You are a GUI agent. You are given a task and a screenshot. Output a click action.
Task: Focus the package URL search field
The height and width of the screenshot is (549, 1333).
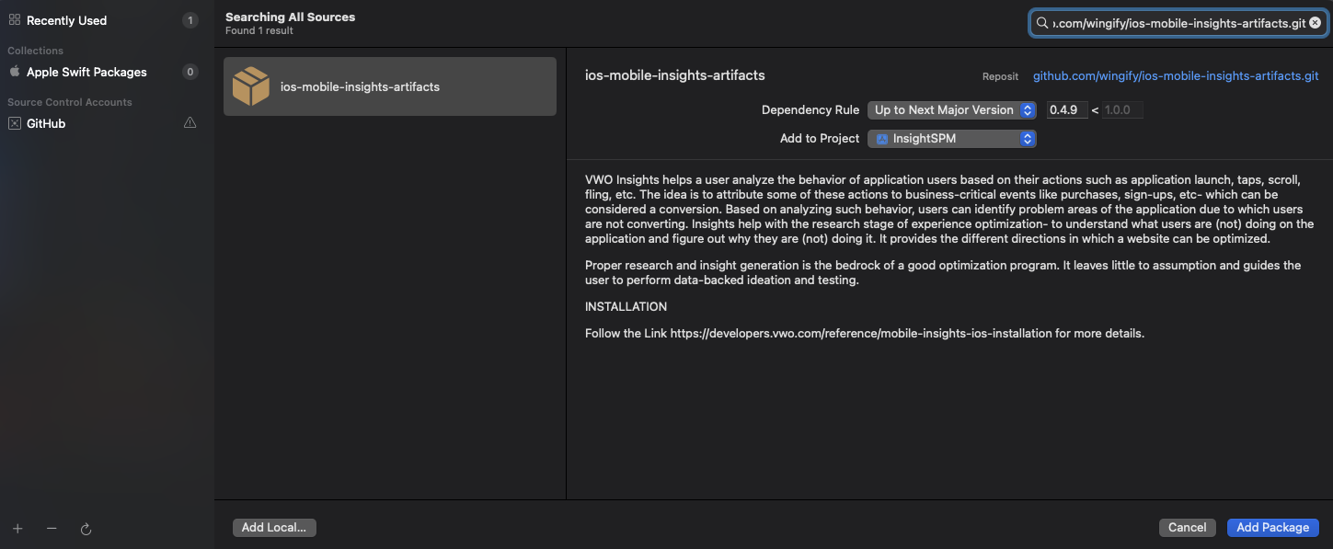pyautogui.click(x=1178, y=23)
